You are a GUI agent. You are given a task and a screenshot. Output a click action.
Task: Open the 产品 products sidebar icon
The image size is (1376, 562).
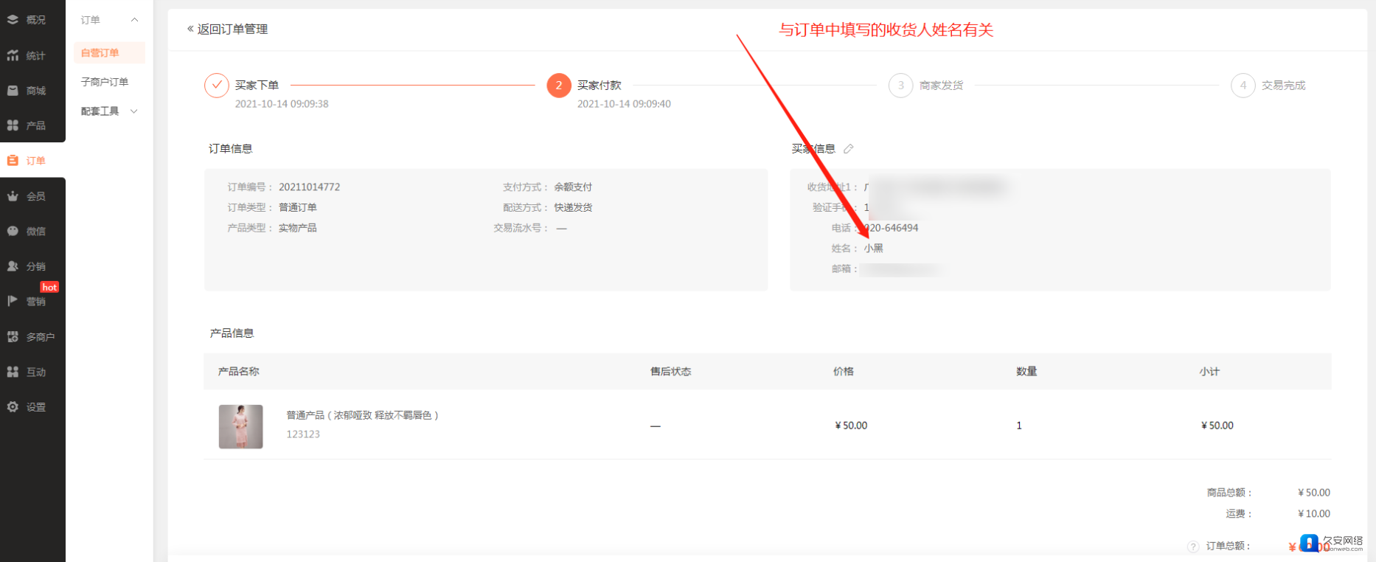pyautogui.click(x=13, y=125)
